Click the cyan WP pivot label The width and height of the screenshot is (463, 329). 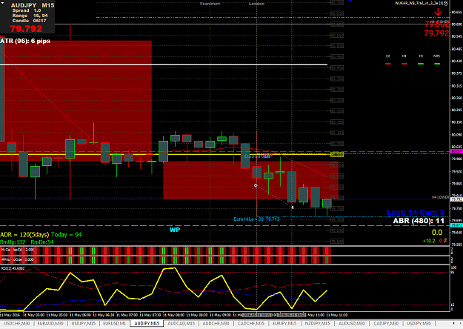175,230
